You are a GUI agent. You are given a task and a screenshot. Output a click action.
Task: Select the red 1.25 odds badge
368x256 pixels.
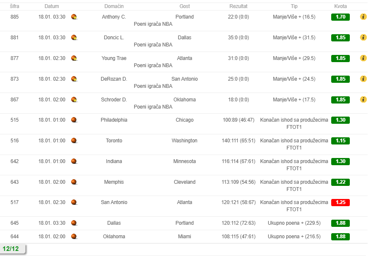(341, 202)
